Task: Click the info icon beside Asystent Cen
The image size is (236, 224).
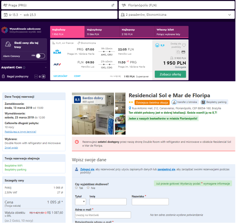Action: point(24,67)
